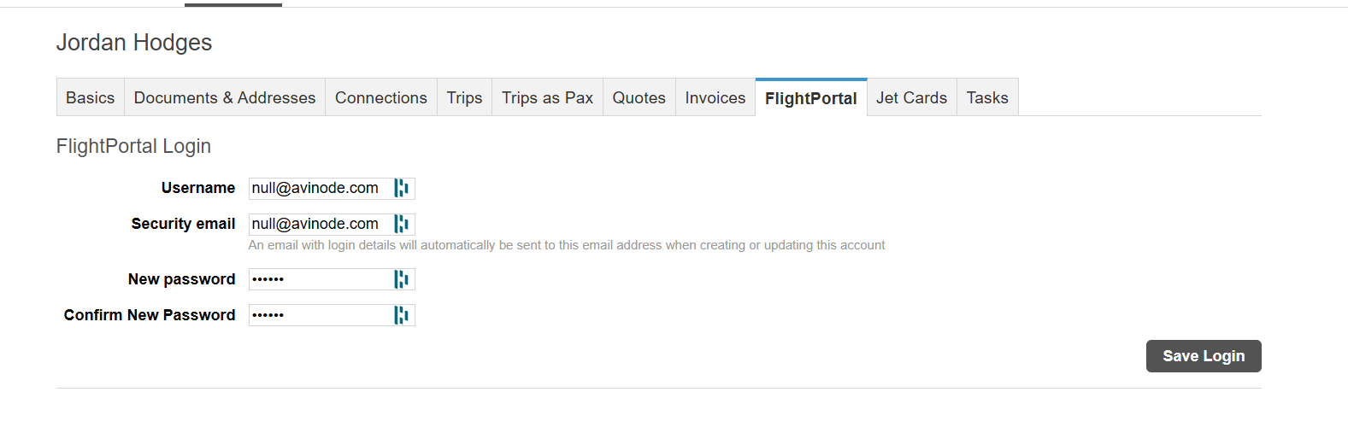Select the Trips as Pax tab

(547, 98)
